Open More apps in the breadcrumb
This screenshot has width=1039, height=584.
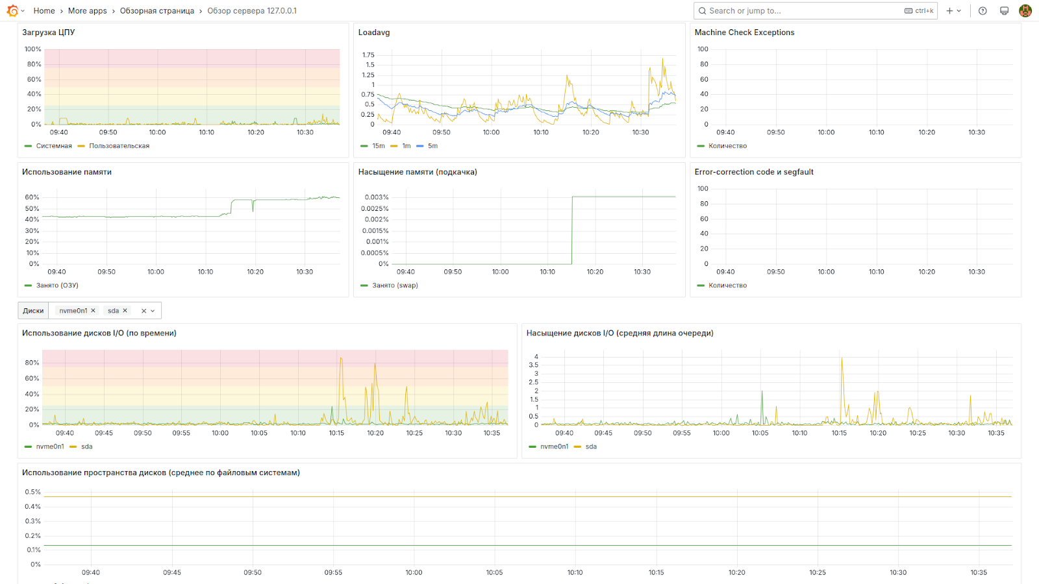point(87,11)
